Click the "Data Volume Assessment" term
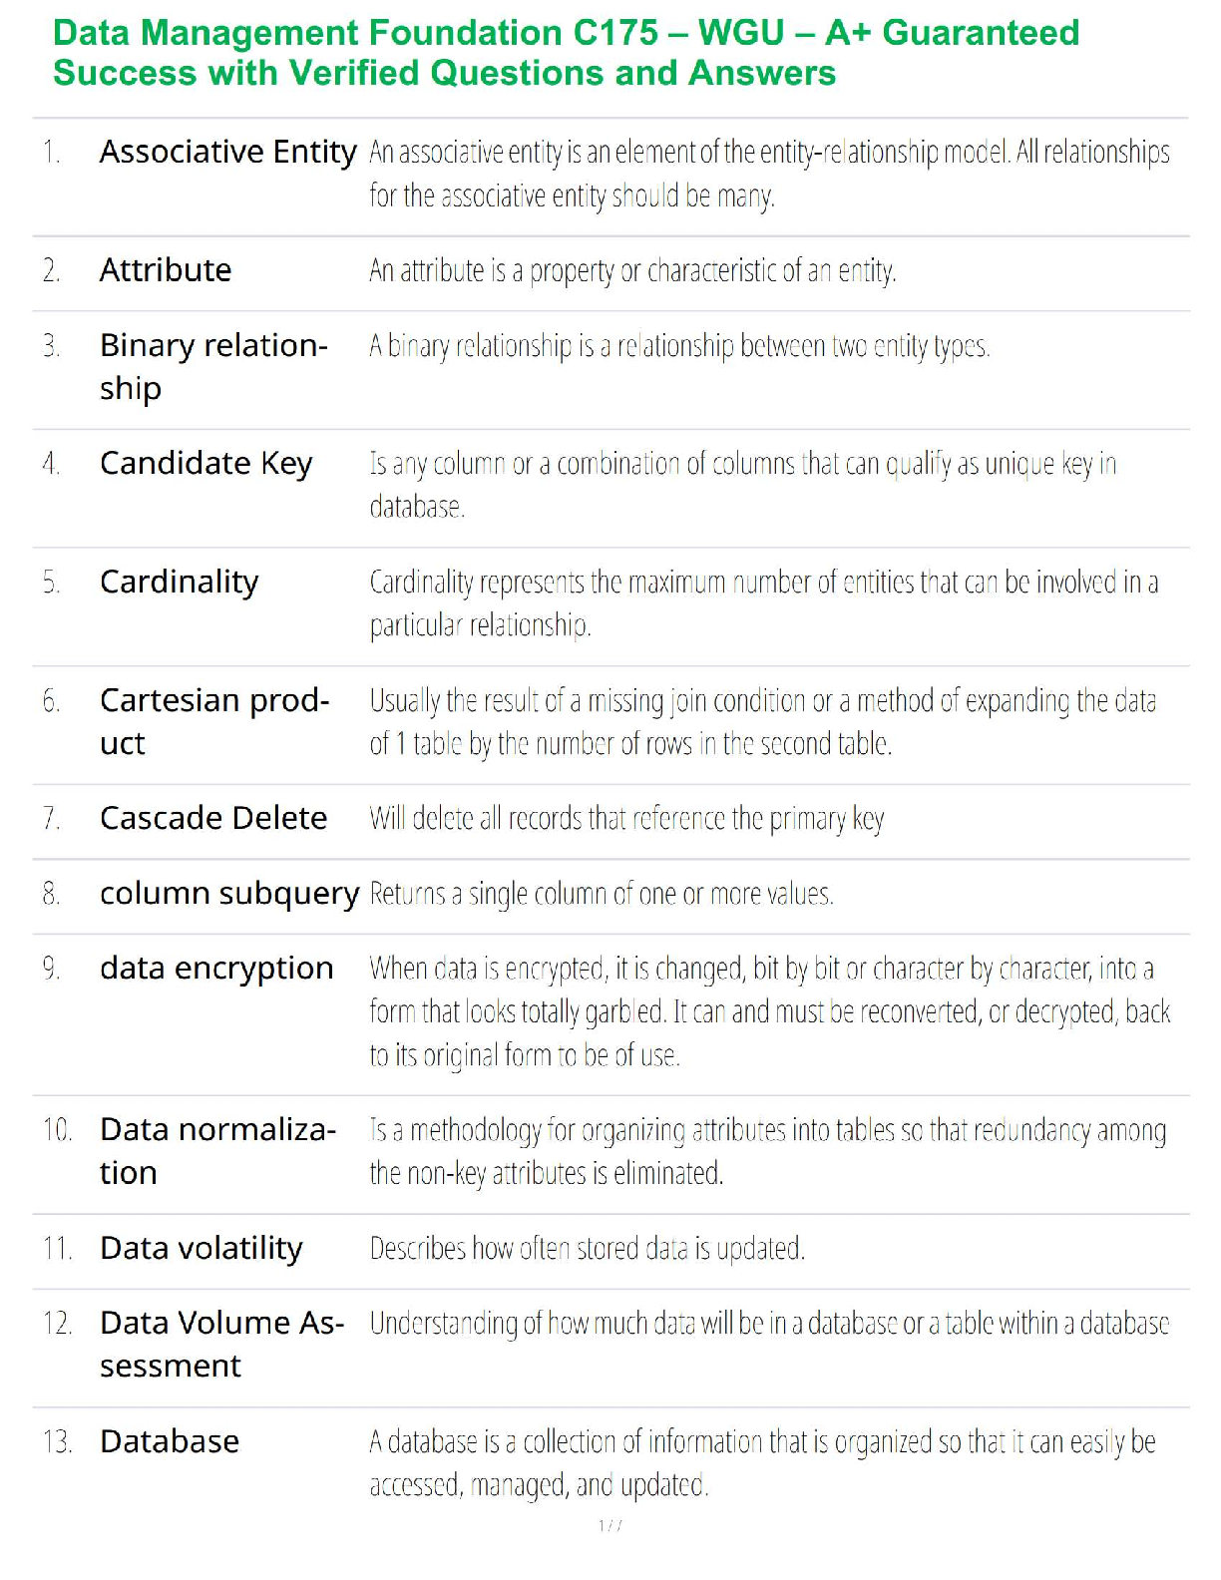 tap(221, 1344)
